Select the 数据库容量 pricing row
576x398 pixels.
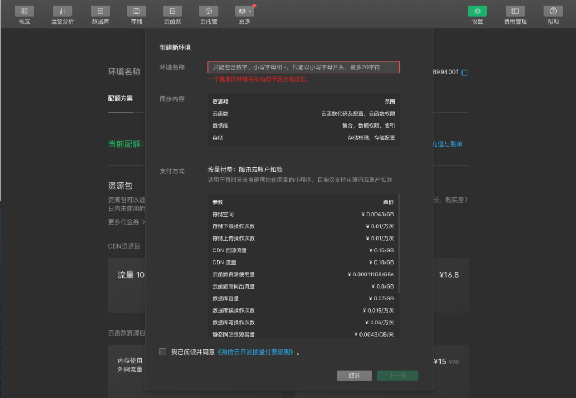[303, 298]
